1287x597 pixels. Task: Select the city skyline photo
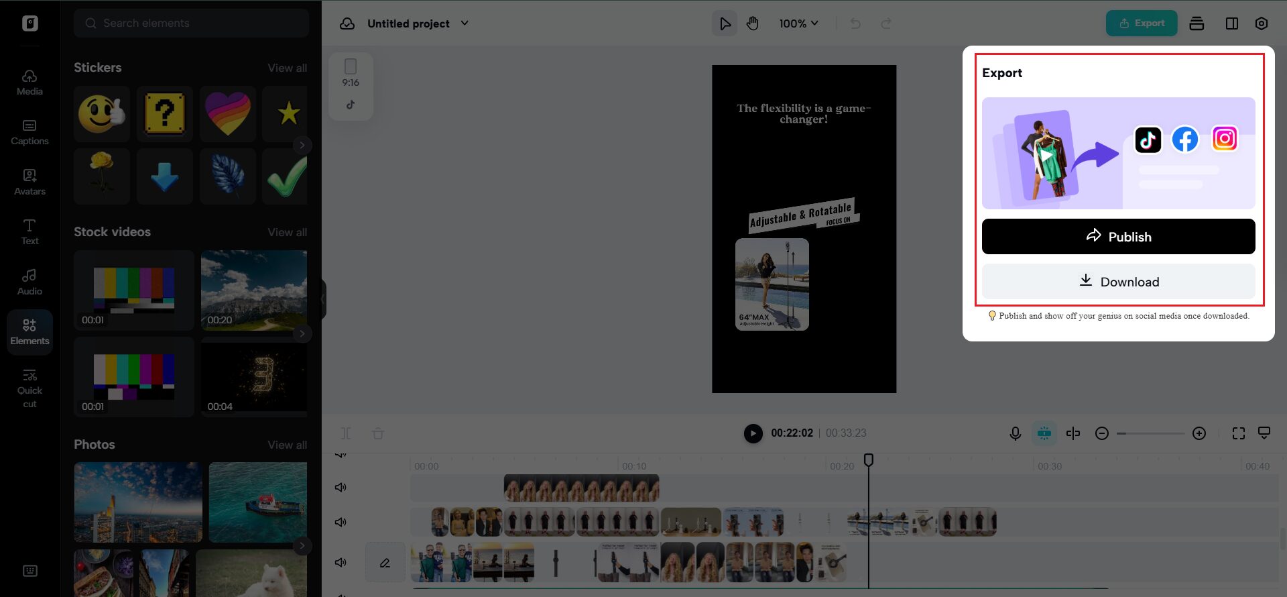138,502
